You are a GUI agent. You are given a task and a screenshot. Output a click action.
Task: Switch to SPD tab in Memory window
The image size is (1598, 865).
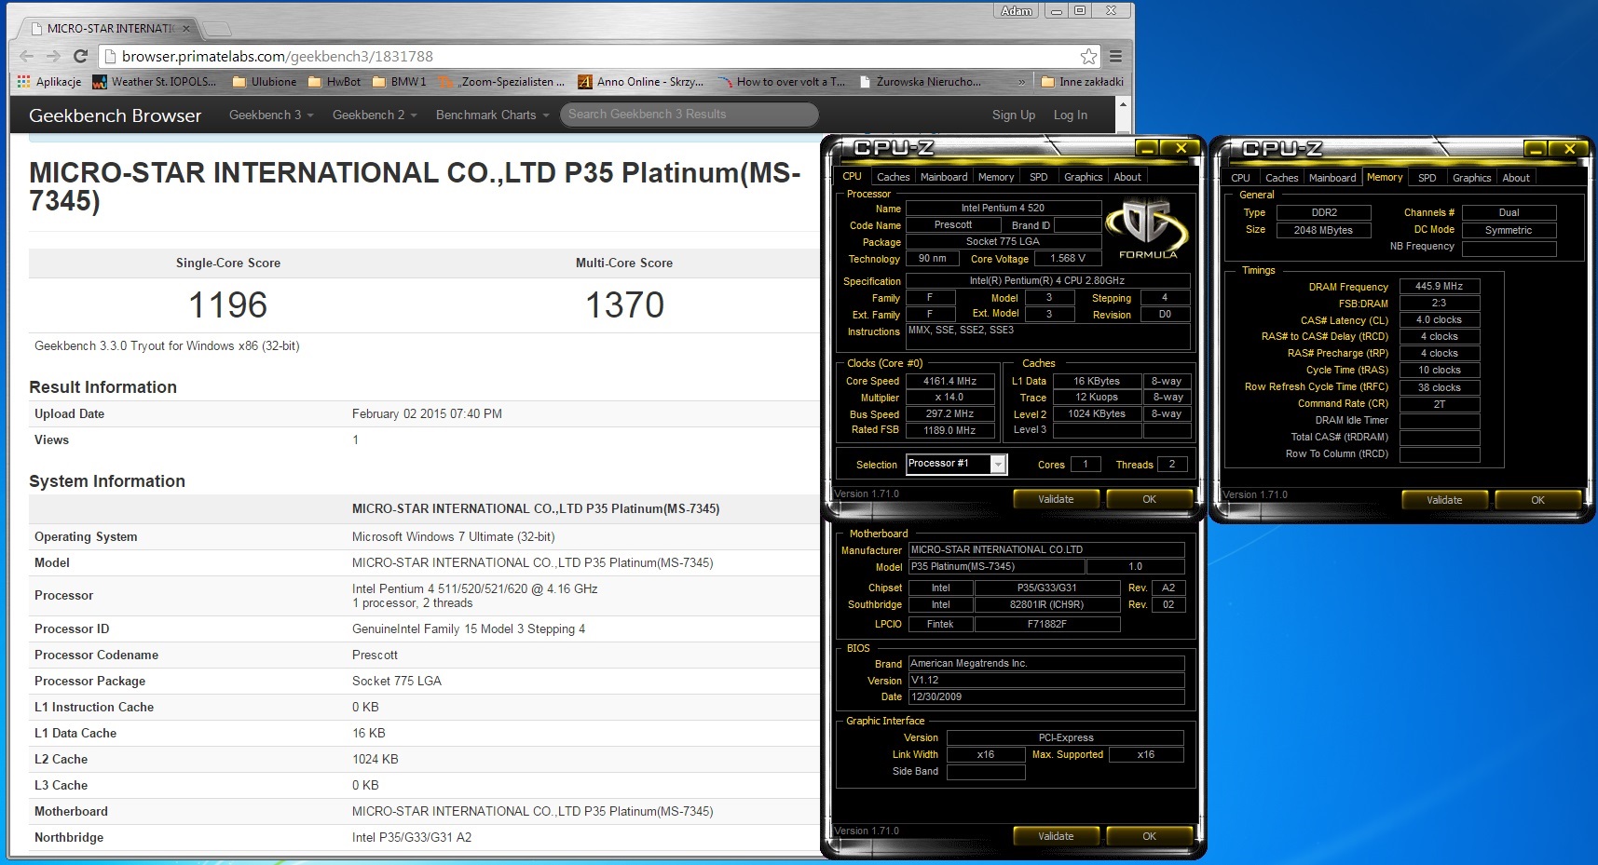(x=1427, y=178)
